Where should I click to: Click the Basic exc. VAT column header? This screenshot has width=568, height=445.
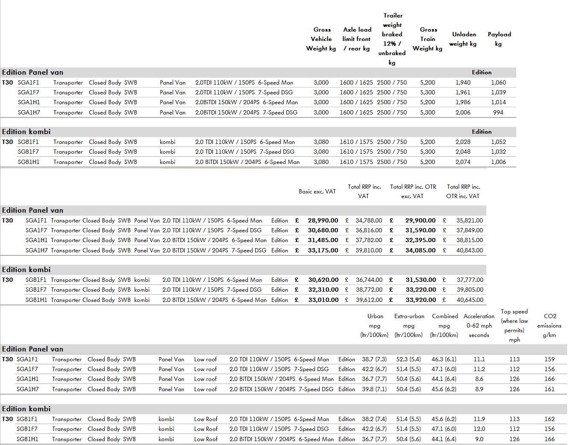[x=317, y=191]
